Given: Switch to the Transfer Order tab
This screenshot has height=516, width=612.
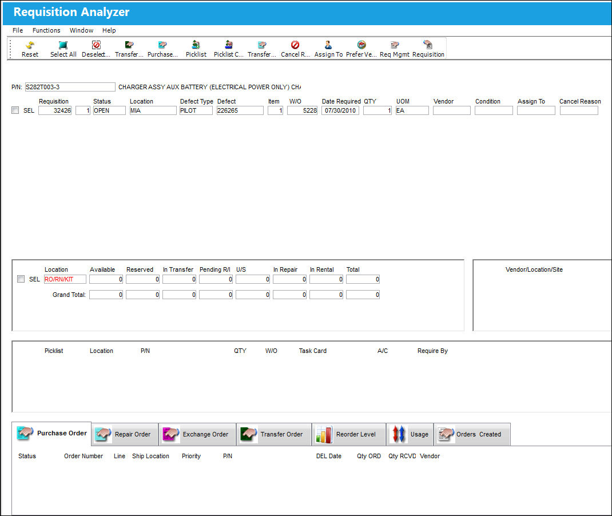Looking at the screenshot, I should coord(274,434).
